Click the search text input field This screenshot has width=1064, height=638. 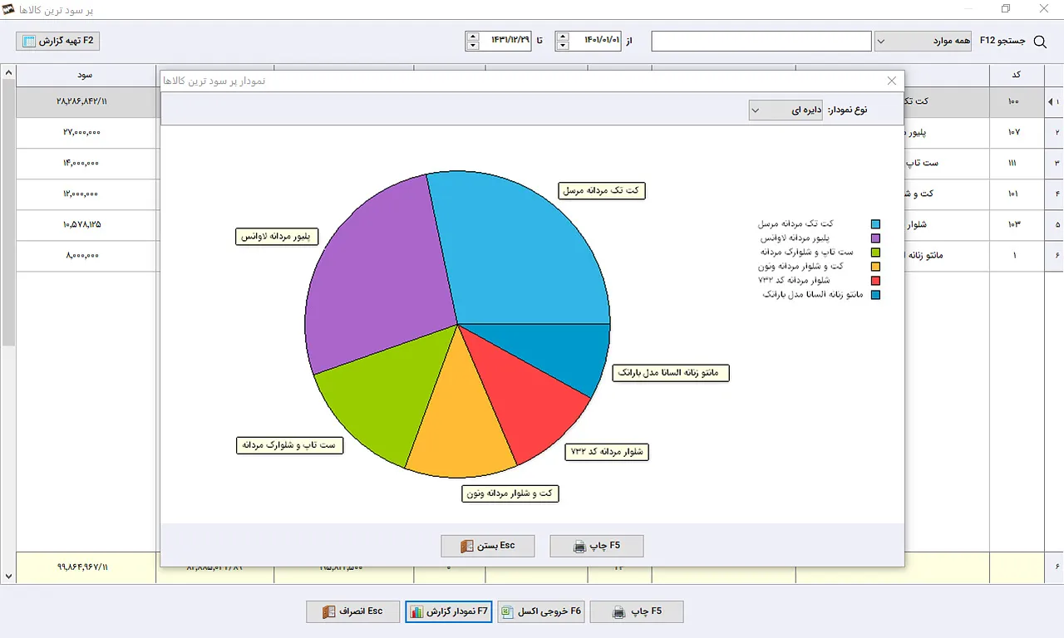[x=761, y=41]
